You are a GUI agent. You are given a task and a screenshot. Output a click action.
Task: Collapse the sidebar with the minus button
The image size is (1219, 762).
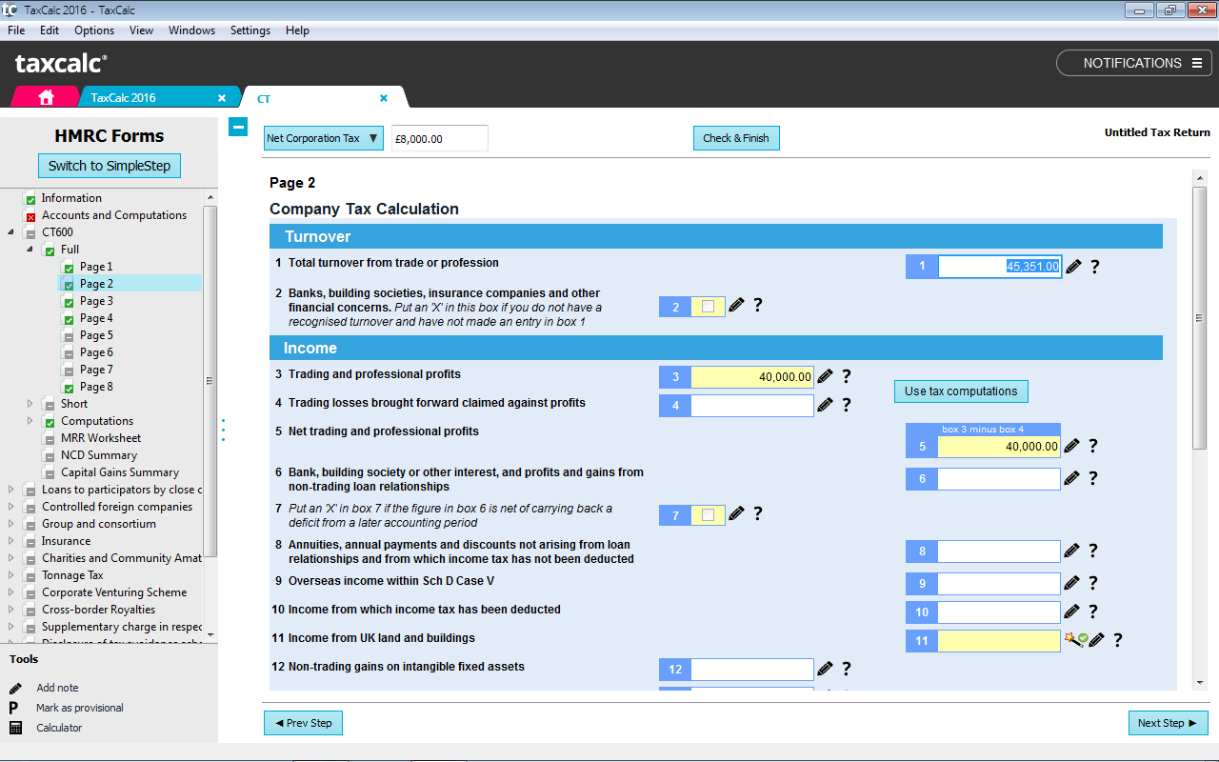coord(238,127)
